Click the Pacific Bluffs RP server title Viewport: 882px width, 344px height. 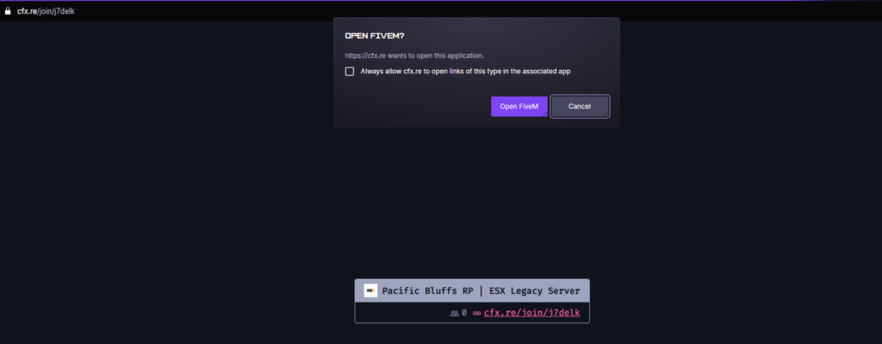481,291
